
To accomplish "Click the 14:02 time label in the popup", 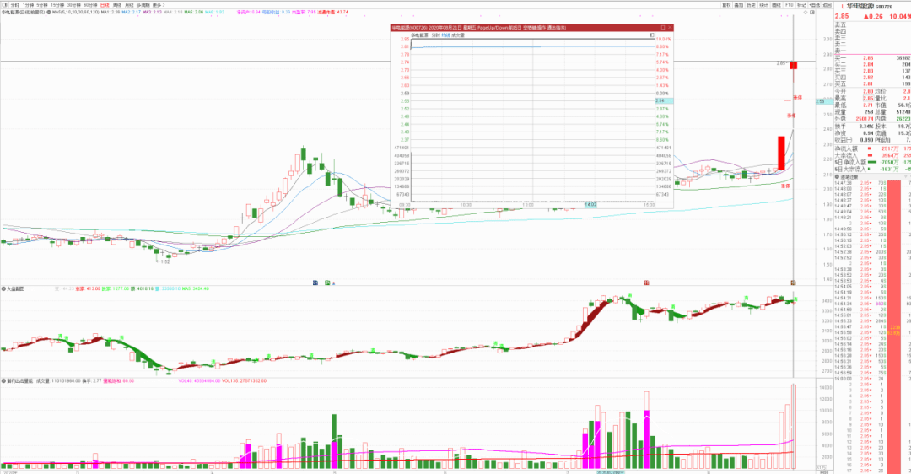I will point(590,204).
